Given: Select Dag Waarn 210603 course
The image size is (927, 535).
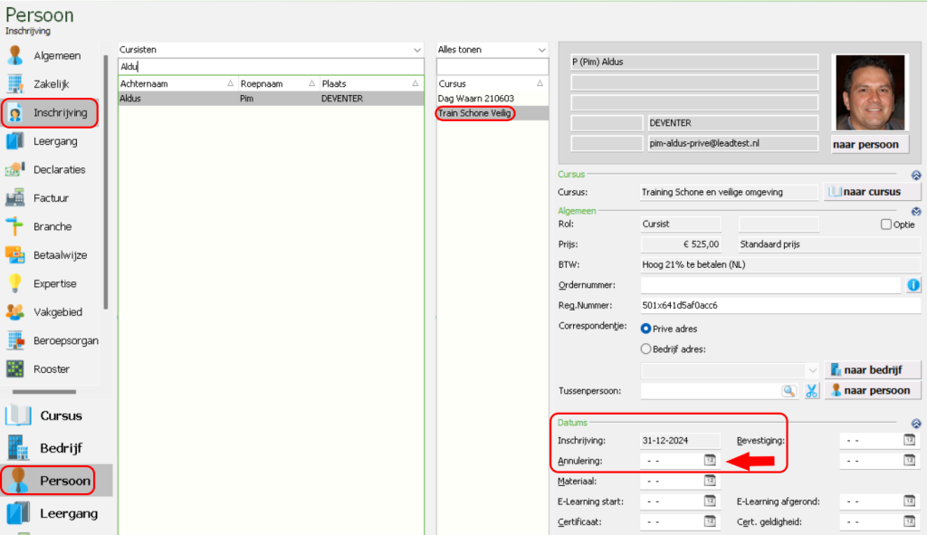Looking at the screenshot, I should (x=492, y=99).
